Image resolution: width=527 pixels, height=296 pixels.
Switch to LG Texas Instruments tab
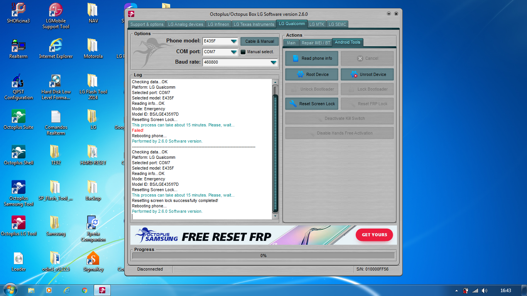253,24
